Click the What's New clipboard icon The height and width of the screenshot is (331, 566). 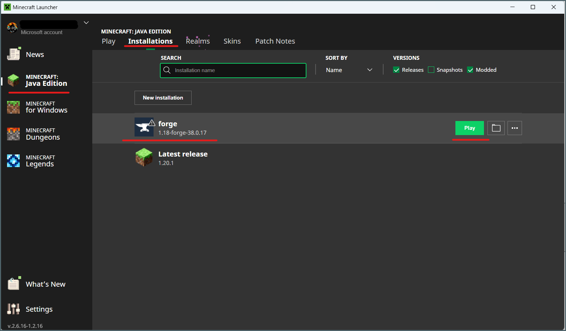click(x=14, y=284)
